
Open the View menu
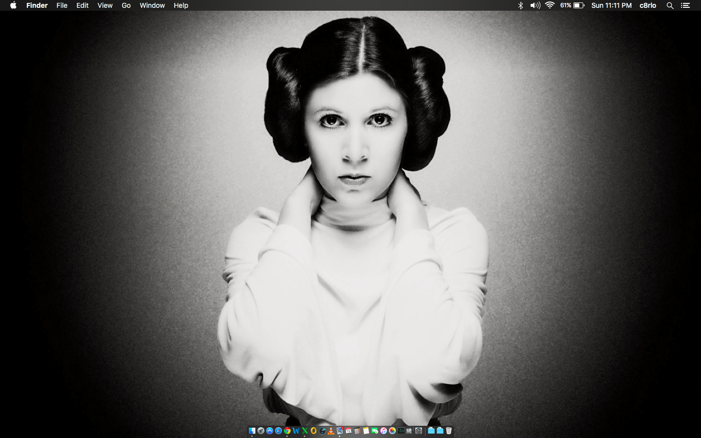(105, 5)
